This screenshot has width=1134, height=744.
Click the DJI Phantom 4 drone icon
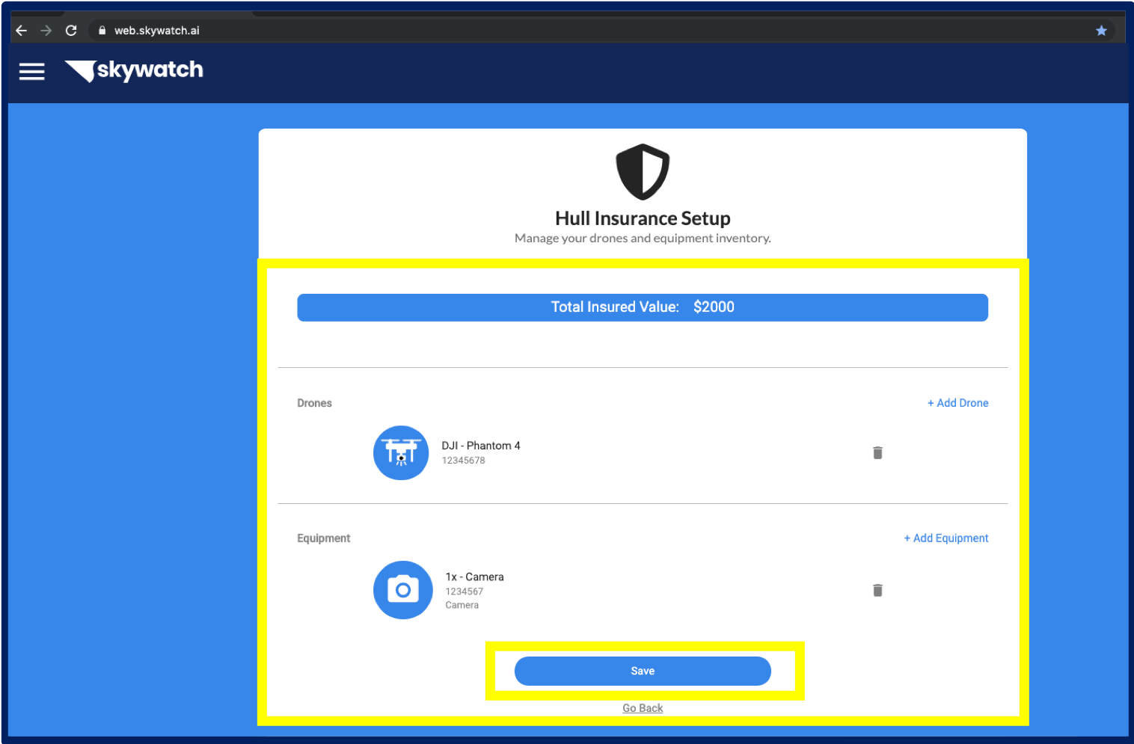401,452
